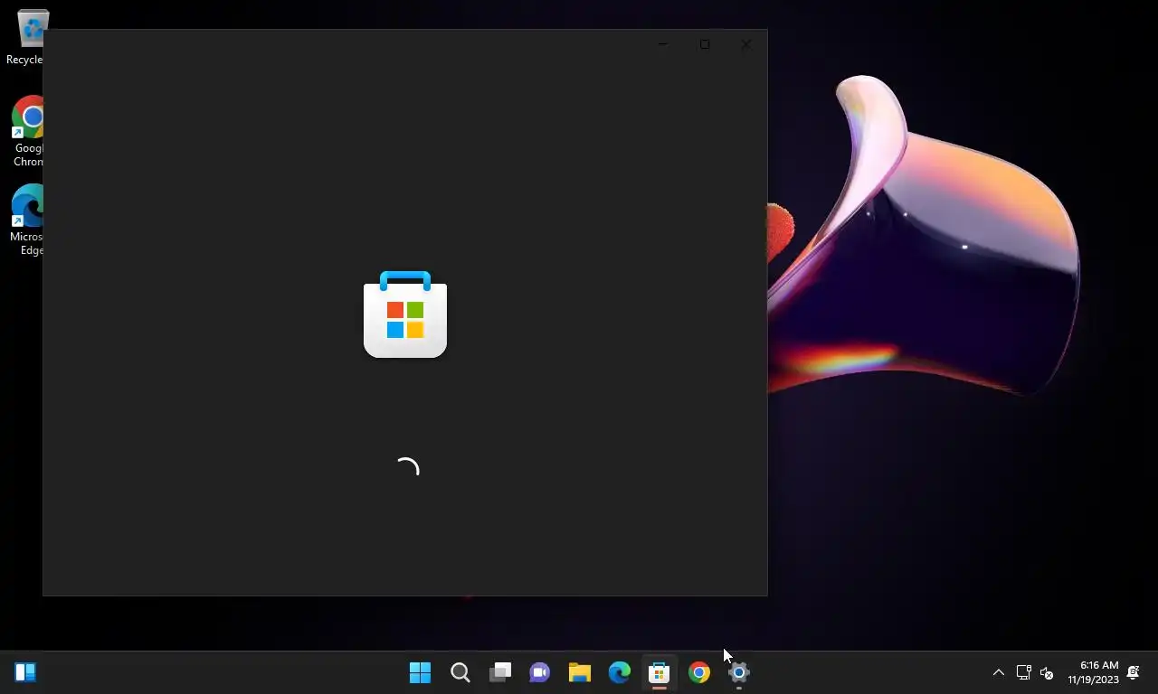This screenshot has height=694, width=1158.
Task: Open the clock showing 6:16 AM
Action: pyautogui.click(x=1093, y=672)
